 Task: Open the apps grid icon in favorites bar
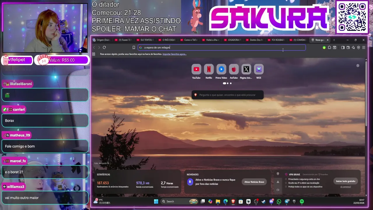(94, 54)
